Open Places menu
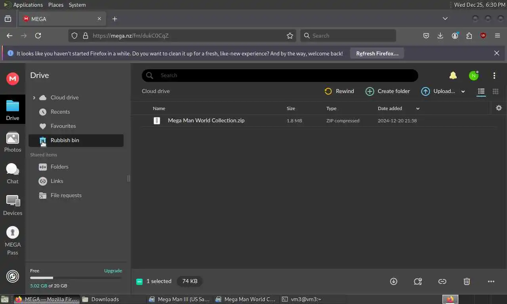 coord(56,5)
